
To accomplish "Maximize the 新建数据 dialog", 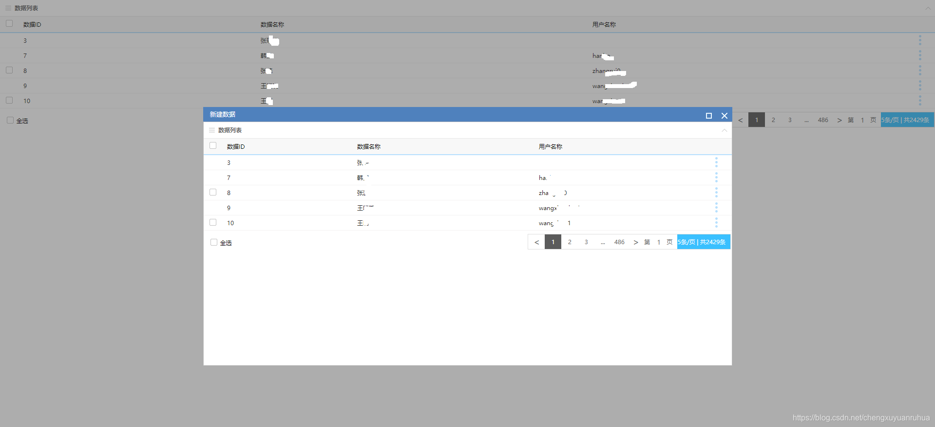I will tap(709, 115).
